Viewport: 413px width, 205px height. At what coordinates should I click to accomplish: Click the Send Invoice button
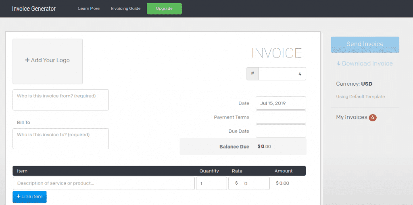(x=365, y=44)
